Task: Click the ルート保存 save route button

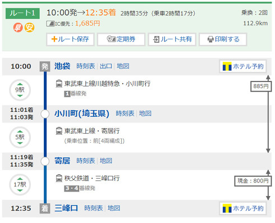Action: click(x=70, y=39)
